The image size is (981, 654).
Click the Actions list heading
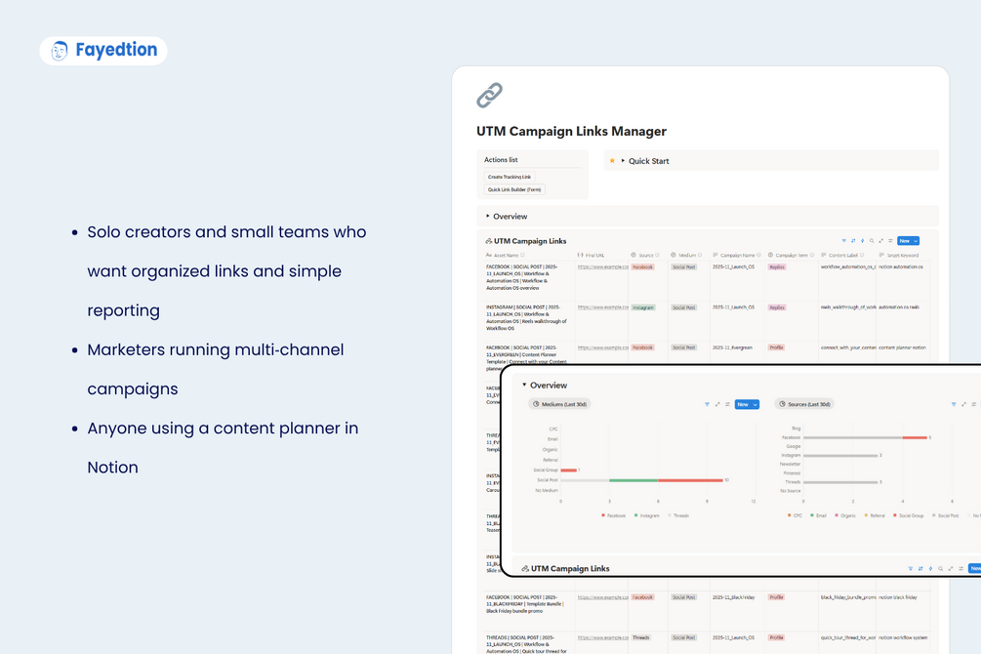coord(501,160)
